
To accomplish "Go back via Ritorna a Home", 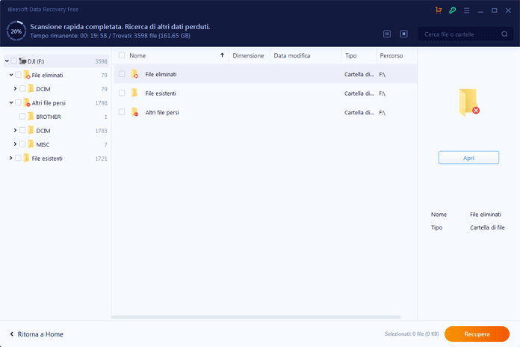I will pyautogui.click(x=37, y=334).
